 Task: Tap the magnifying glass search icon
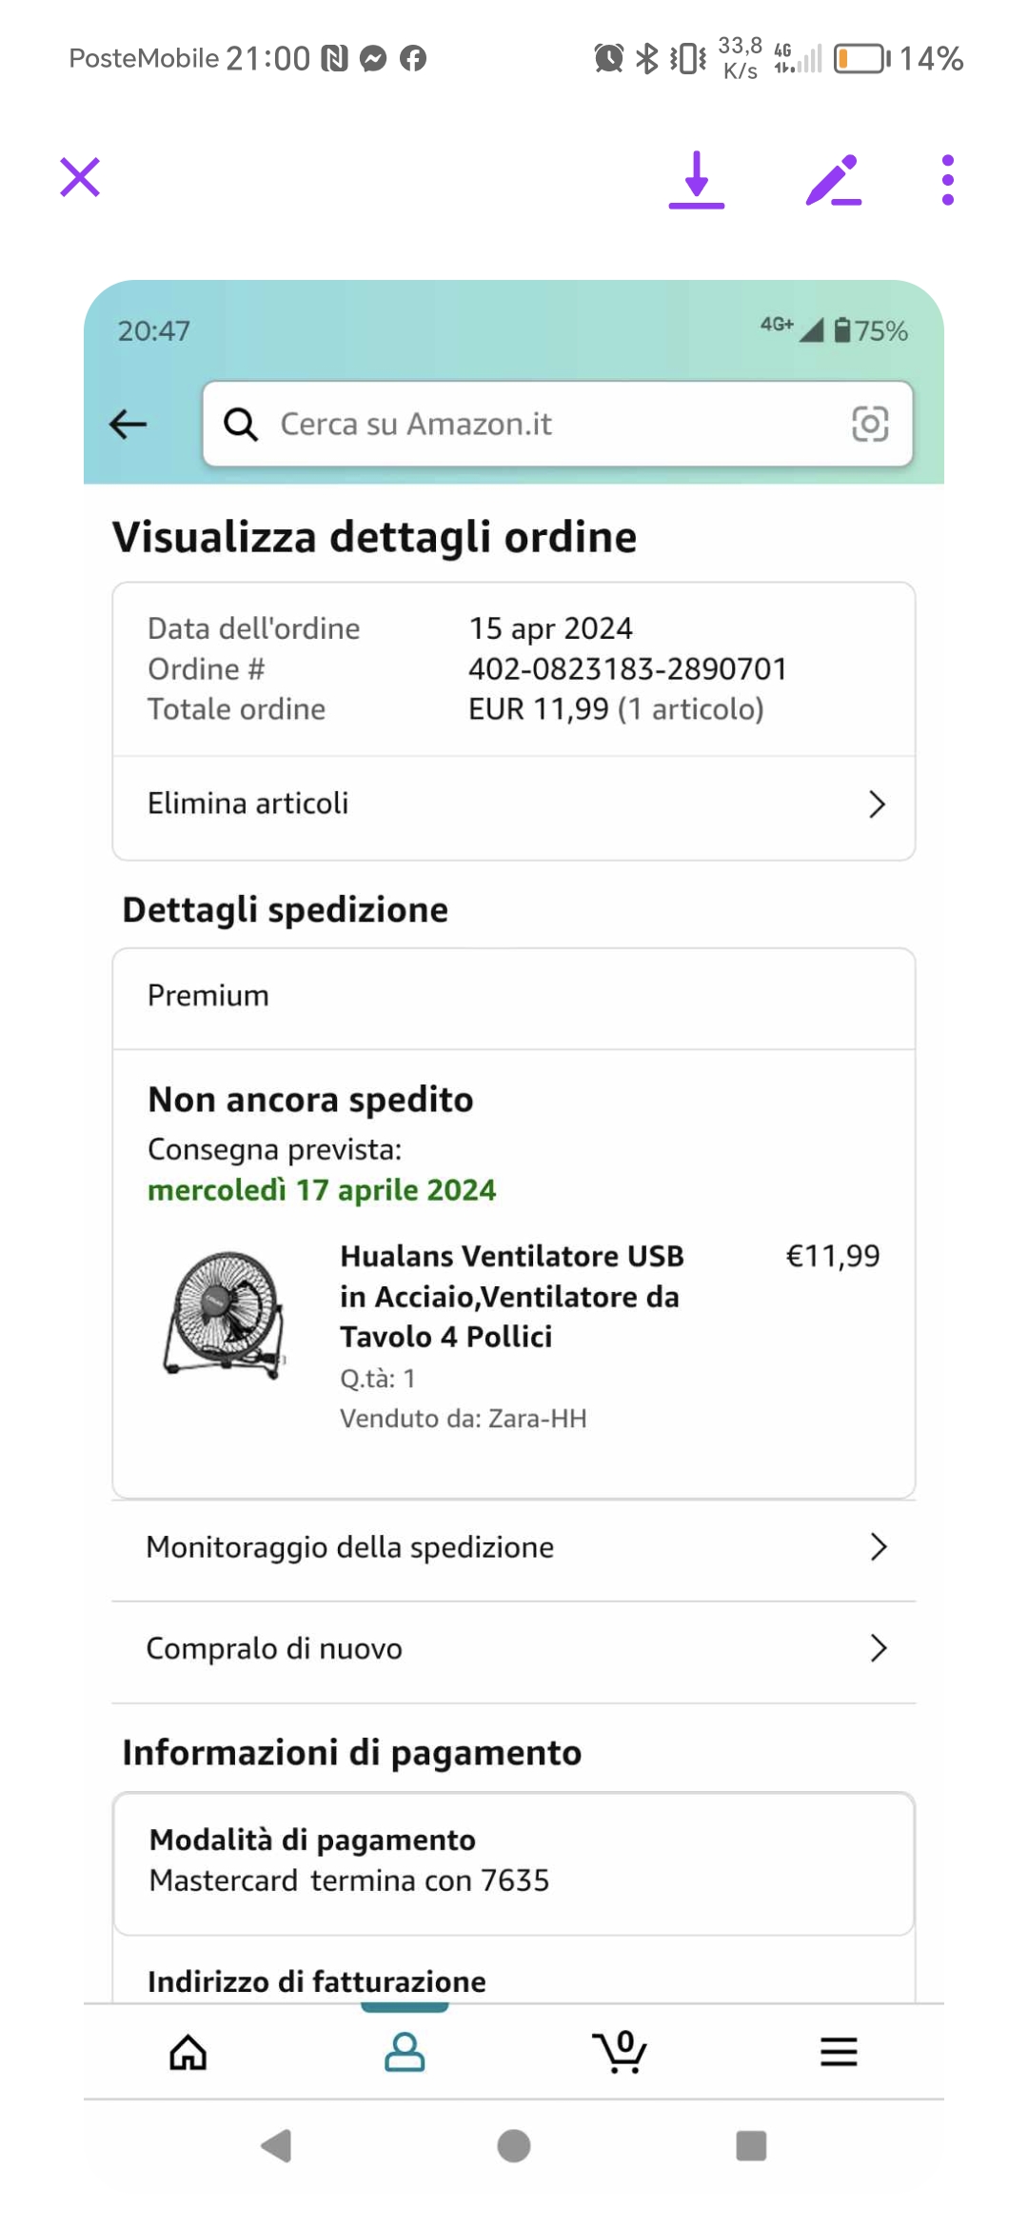tap(241, 425)
